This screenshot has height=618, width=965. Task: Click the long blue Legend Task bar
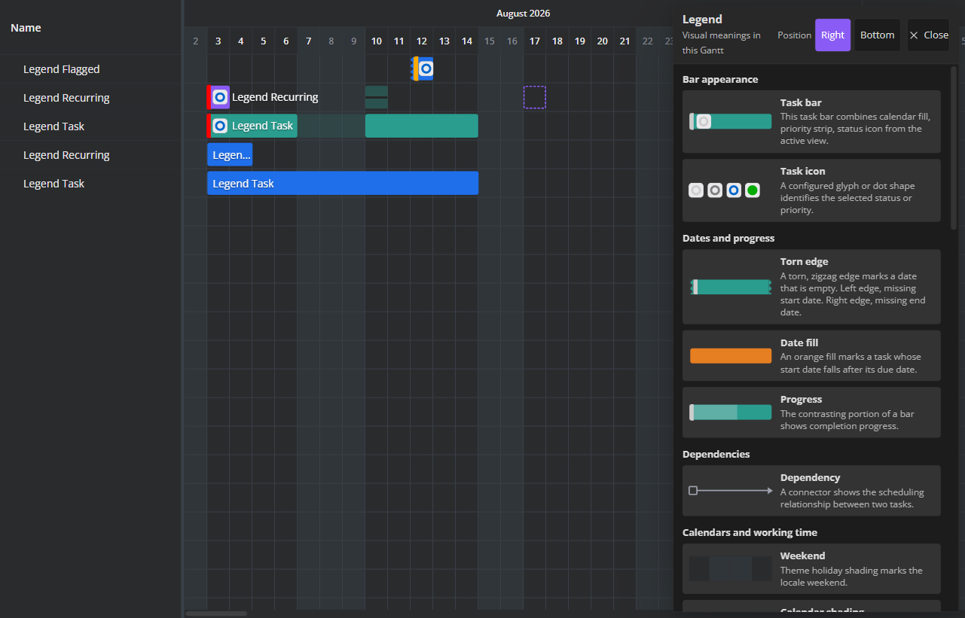pos(343,183)
